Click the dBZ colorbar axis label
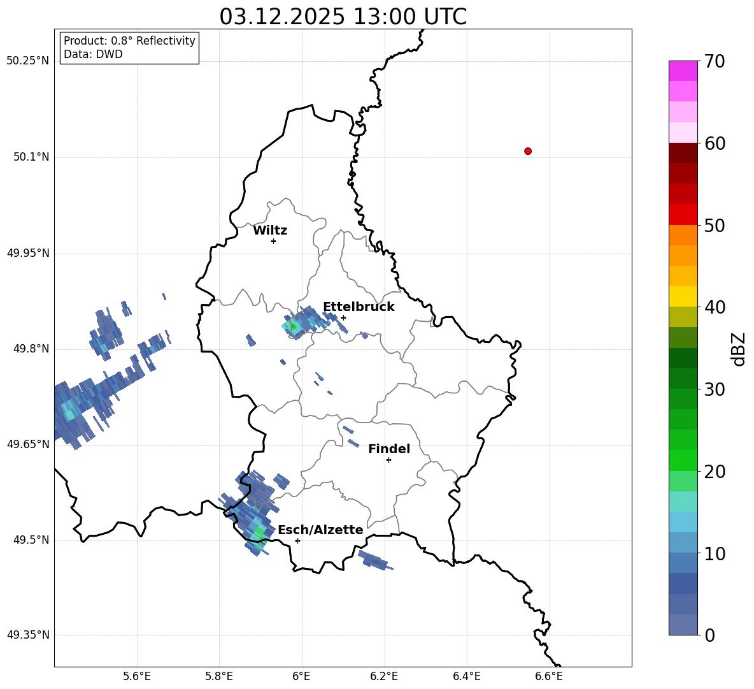This screenshot has height=689, width=754. tap(737, 349)
